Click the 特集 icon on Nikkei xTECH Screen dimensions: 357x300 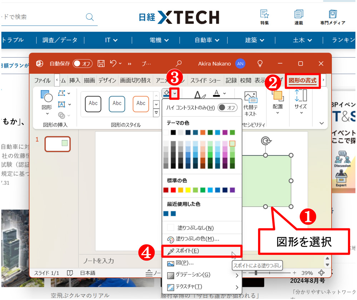(x=265, y=14)
